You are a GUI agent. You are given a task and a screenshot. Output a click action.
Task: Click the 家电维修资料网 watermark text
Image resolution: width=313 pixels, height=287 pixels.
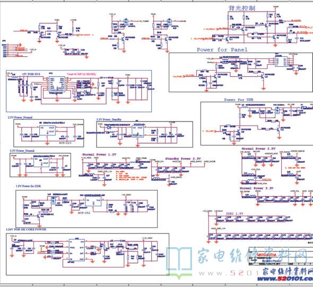pyautogui.click(x=253, y=256)
